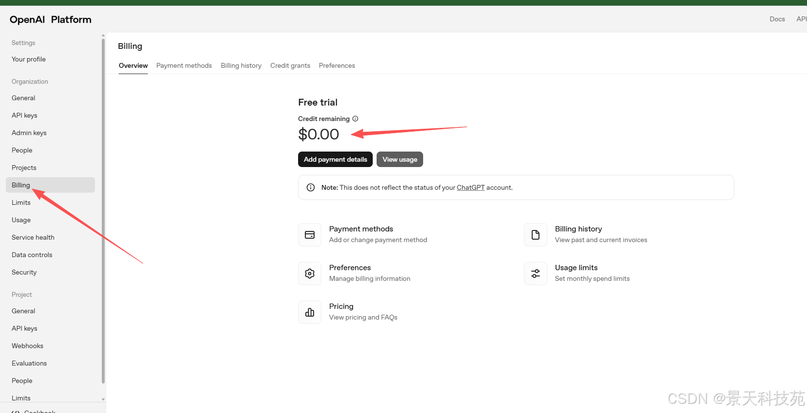Image resolution: width=807 pixels, height=413 pixels.
Task: Open Project People page
Action: [x=50, y=381]
